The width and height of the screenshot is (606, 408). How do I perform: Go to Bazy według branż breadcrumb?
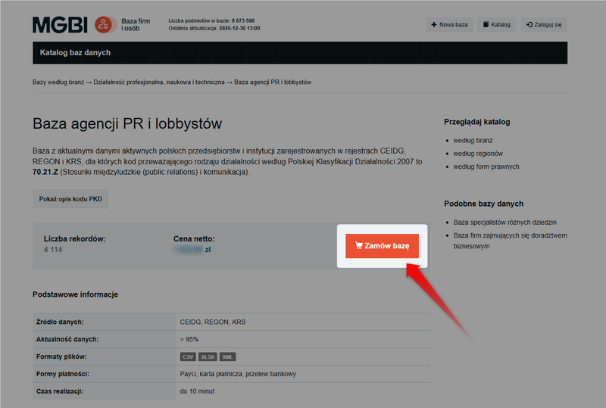coord(58,82)
